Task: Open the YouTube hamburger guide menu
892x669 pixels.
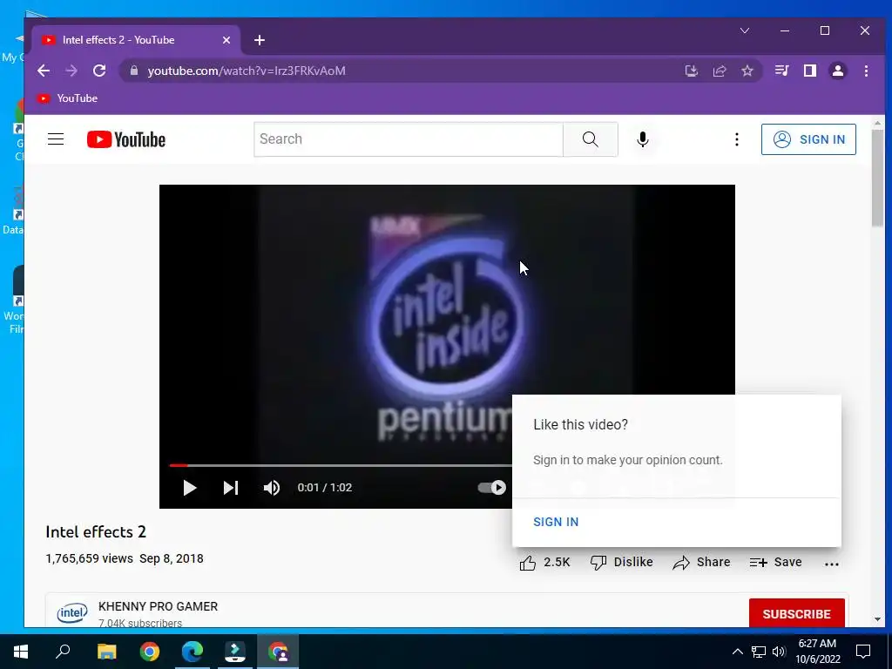Action: (56, 139)
